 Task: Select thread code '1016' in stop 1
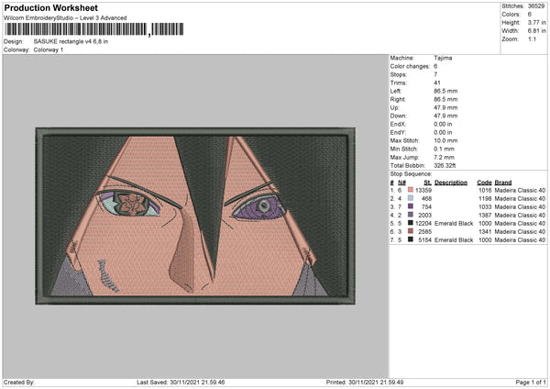click(485, 190)
